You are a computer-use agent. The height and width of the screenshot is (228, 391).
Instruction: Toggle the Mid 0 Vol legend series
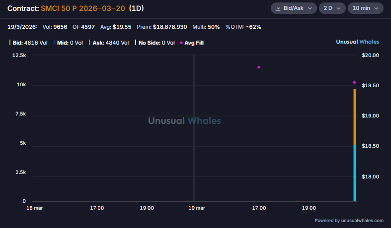tap(68, 43)
